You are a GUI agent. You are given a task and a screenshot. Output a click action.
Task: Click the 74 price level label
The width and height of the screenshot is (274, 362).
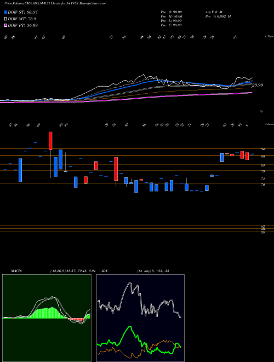(262, 179)
